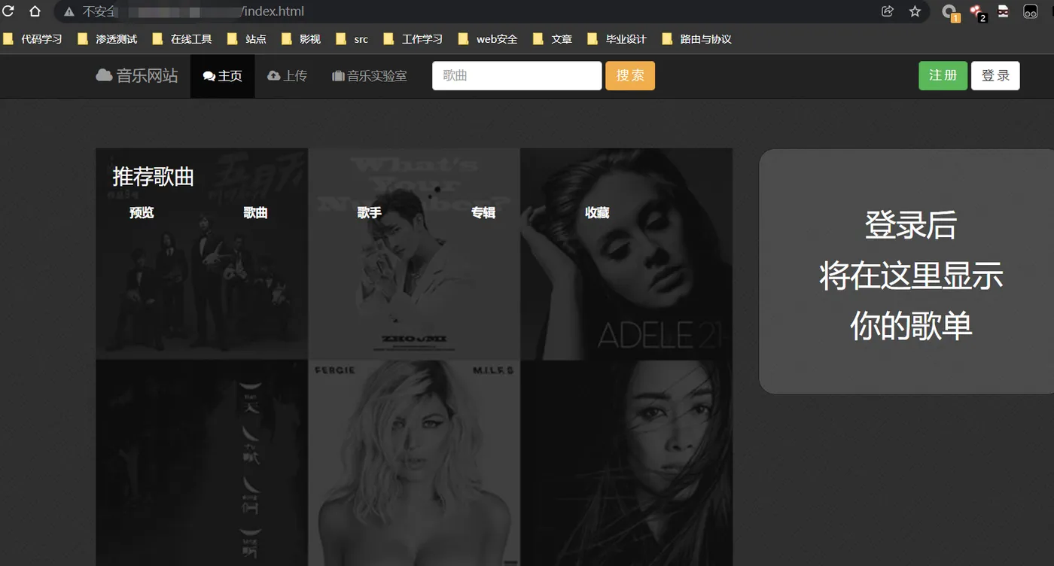Open the web安全 bookmark folder
Image resolution: width=1054 pixels, height=566 pixels.
click(x=488, y=39)
